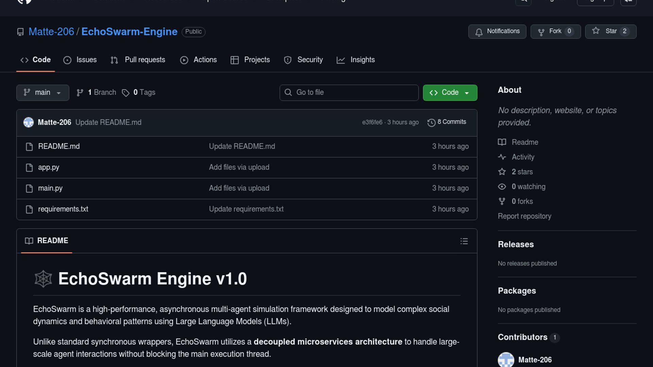Click the Readme book icon in About
This screenshot has height=367, width=653.
click(502, 142)
